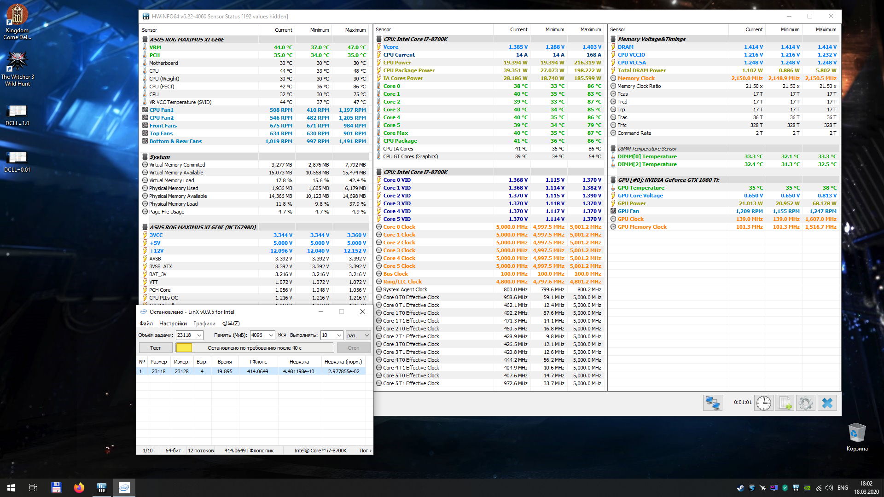884x497 pixels.
Task: Expand the problem size dropdown 23118
Action: coord(199,335)
